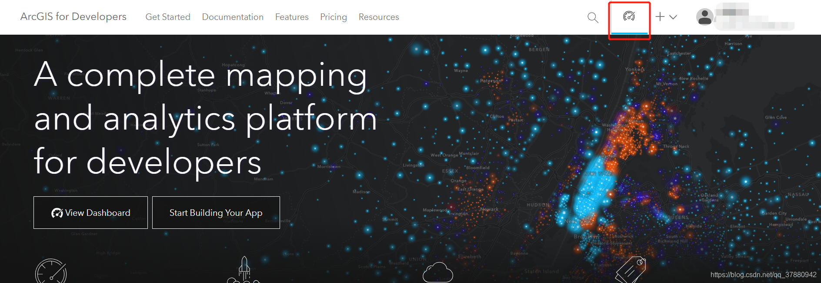
Task: Click the ArcGIS for Developers logo
Action: click(73, 16)
